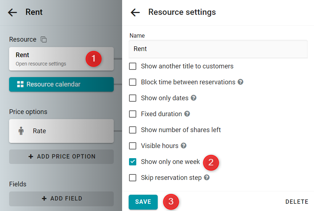Enable Block time between reservations checkbox
This screenshot has height=211, width=314.
click(x=133, y=82)
